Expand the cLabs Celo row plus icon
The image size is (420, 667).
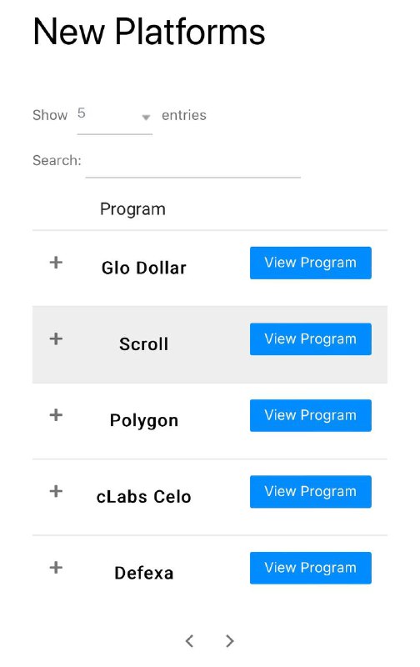pyautogui.click(x=56, y=491)
